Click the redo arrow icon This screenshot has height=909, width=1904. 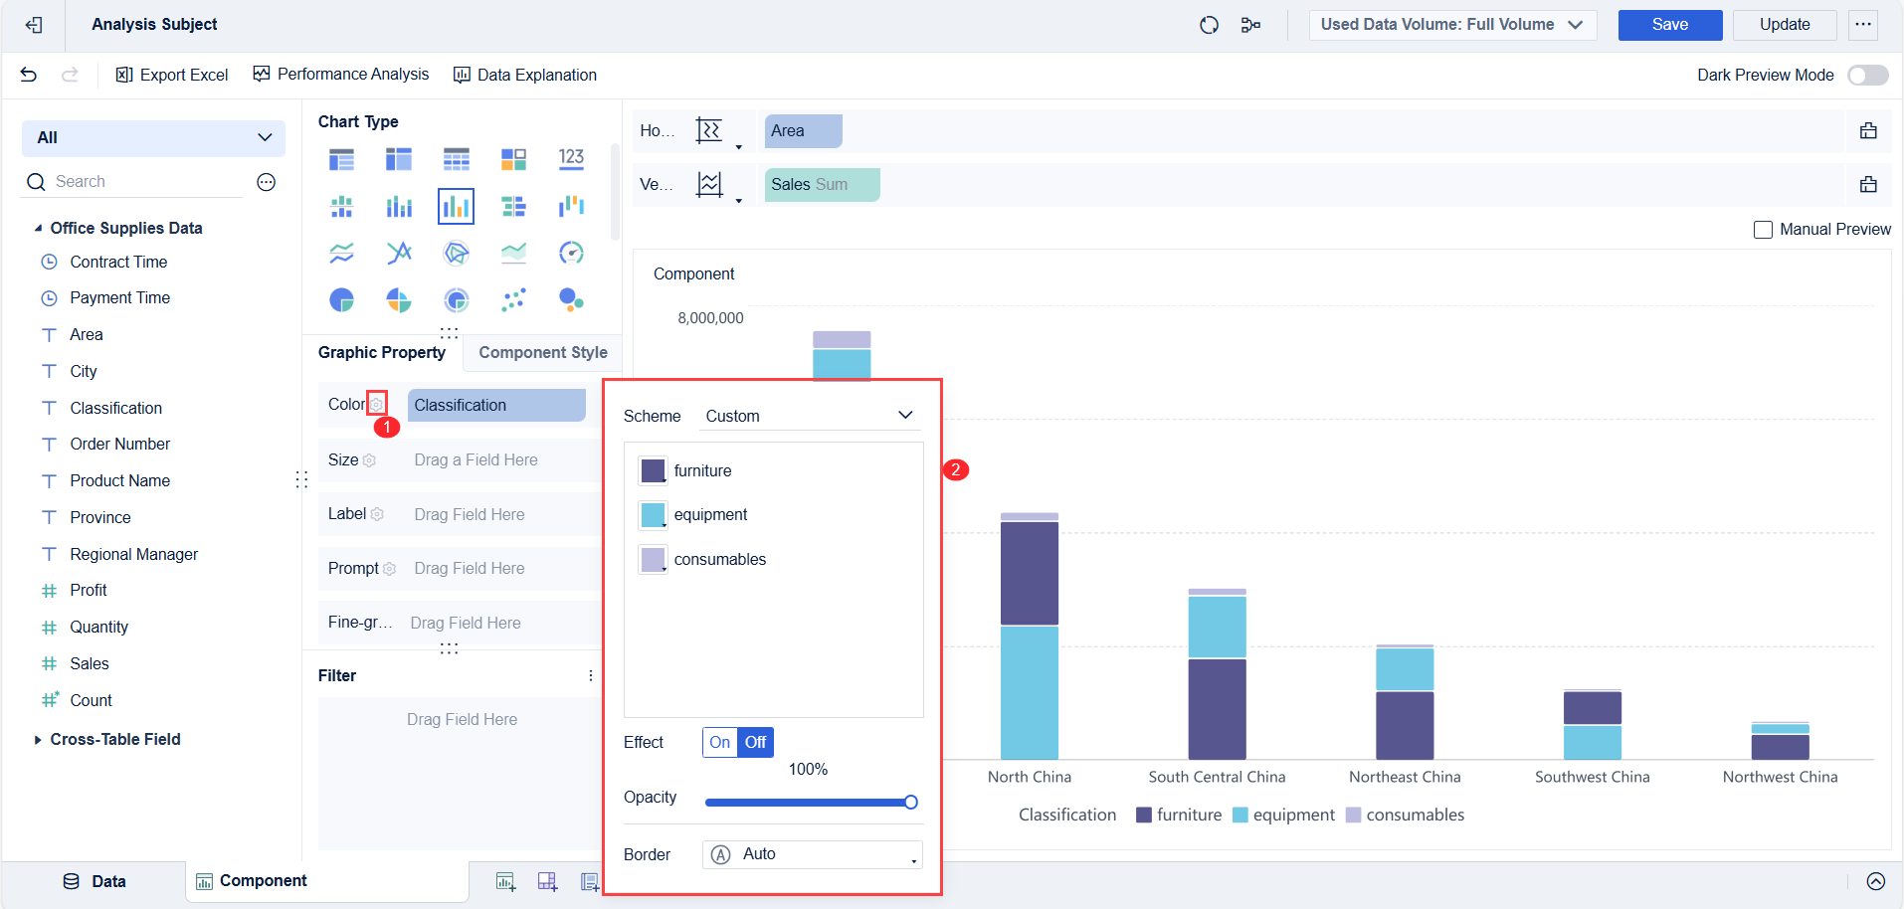[x=70, y=75]
